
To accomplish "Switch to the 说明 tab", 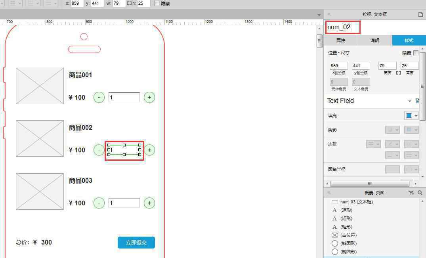I will (374, 40).
